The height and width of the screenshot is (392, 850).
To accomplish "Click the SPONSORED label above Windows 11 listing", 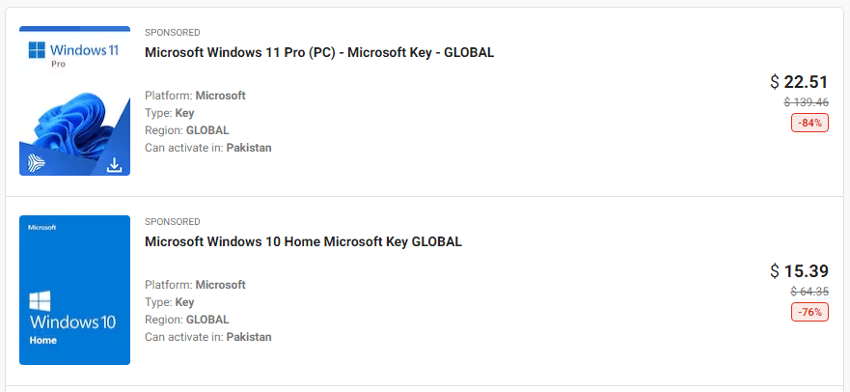I will tap(173, 33).
